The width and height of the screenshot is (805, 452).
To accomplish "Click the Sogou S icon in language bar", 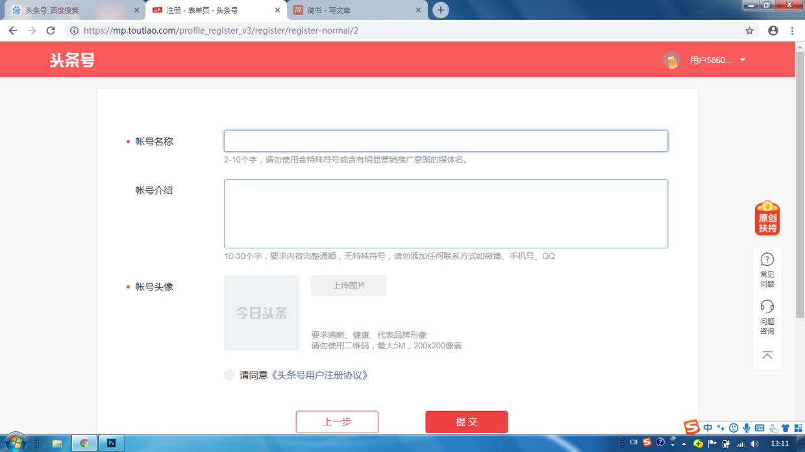I will [x=647, y=442].
